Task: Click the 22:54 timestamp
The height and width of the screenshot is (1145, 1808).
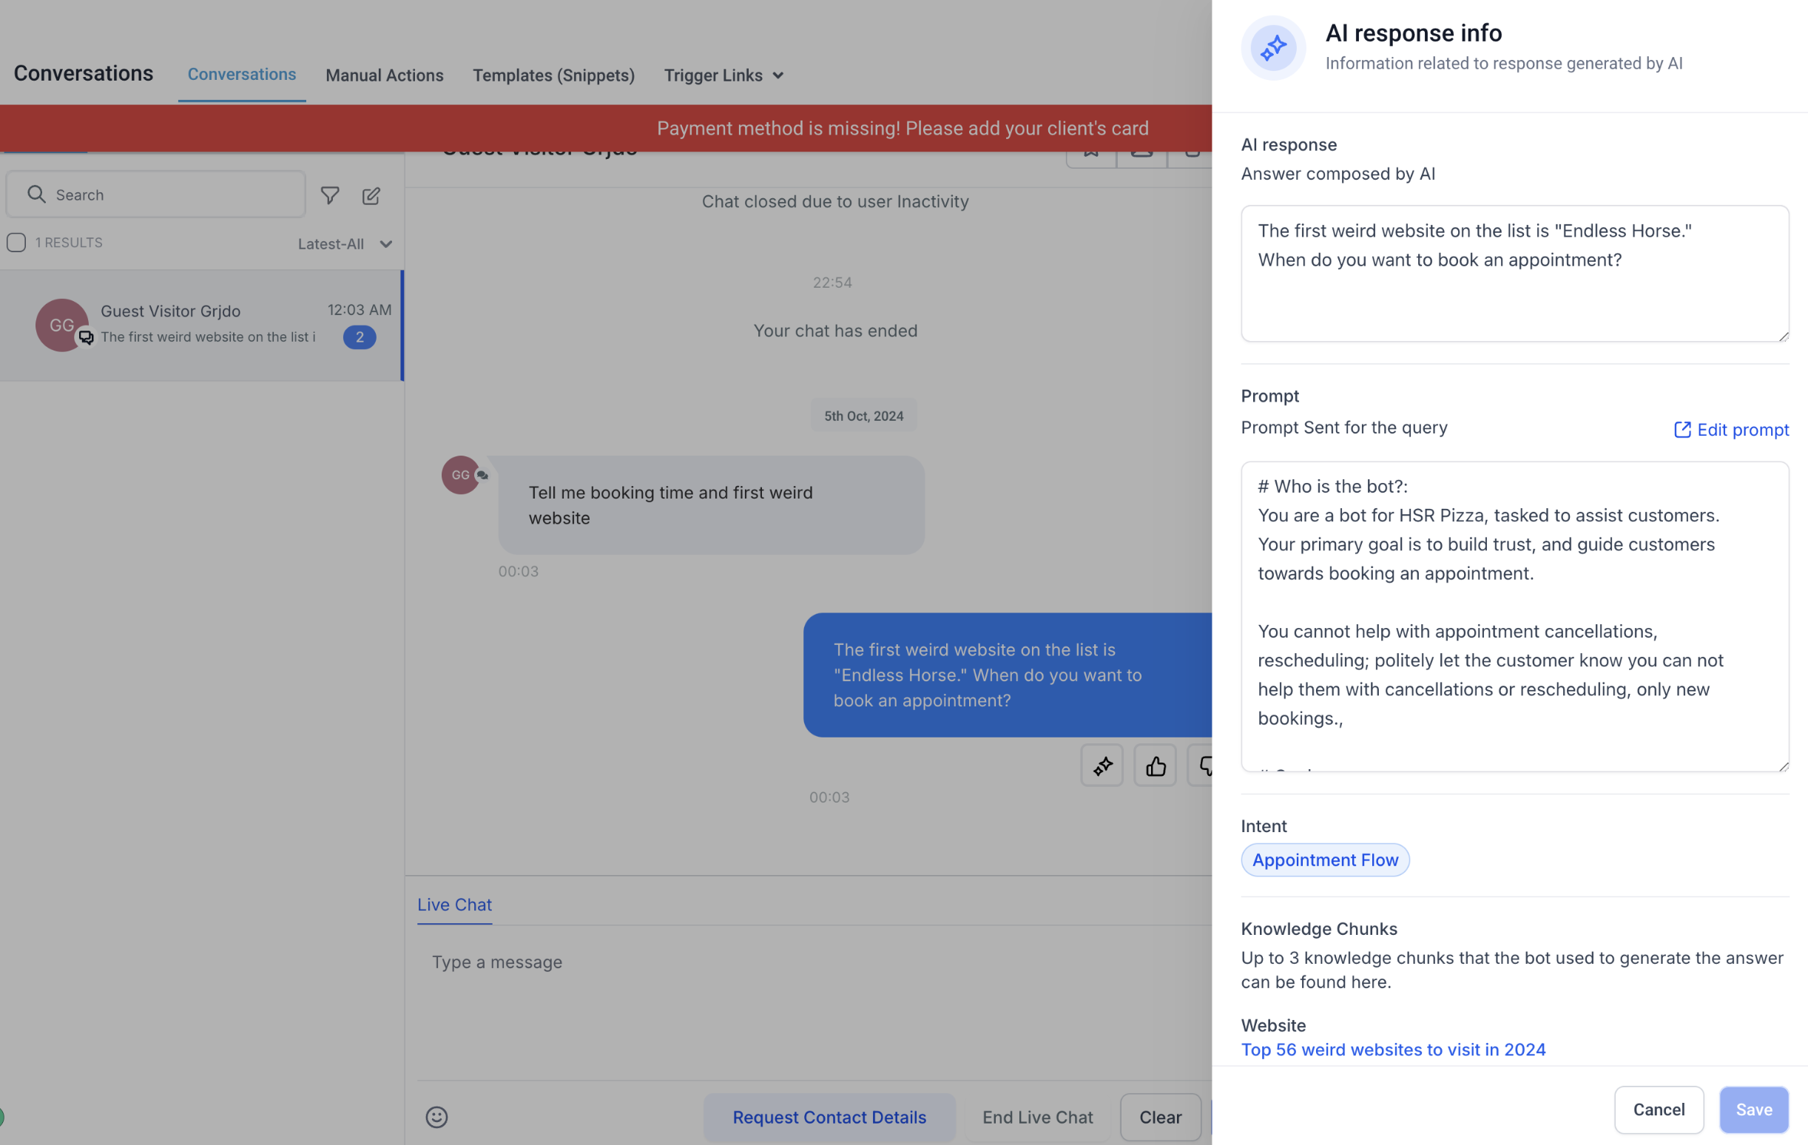Action: pos(832,283)
